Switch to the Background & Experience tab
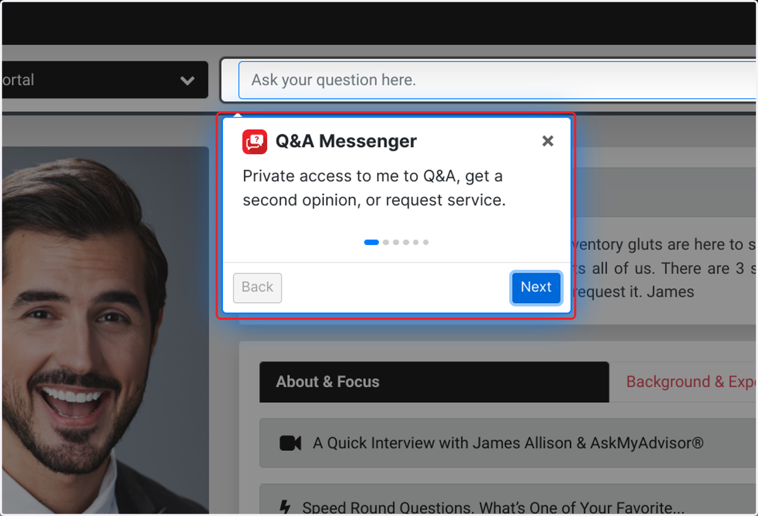 684,381
